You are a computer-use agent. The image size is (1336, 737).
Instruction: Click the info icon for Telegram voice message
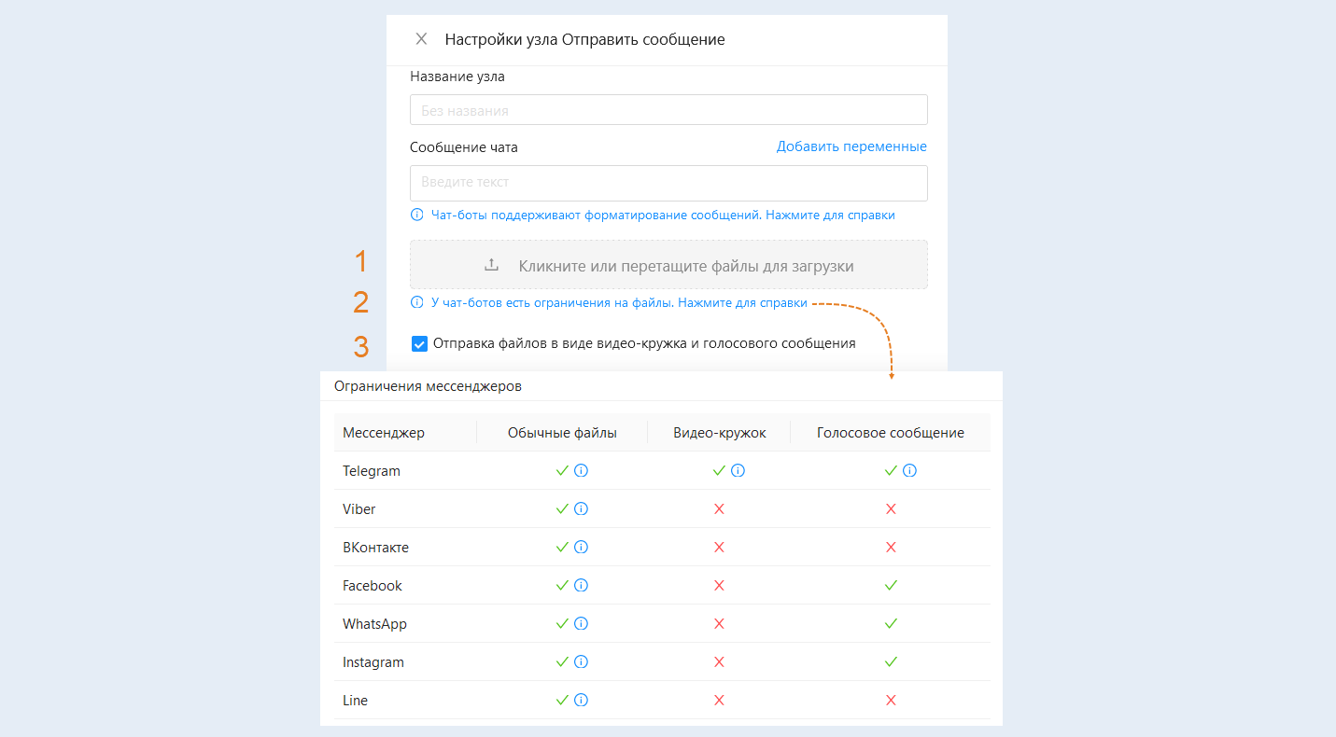pyautogui.click(x=909, y=471)
